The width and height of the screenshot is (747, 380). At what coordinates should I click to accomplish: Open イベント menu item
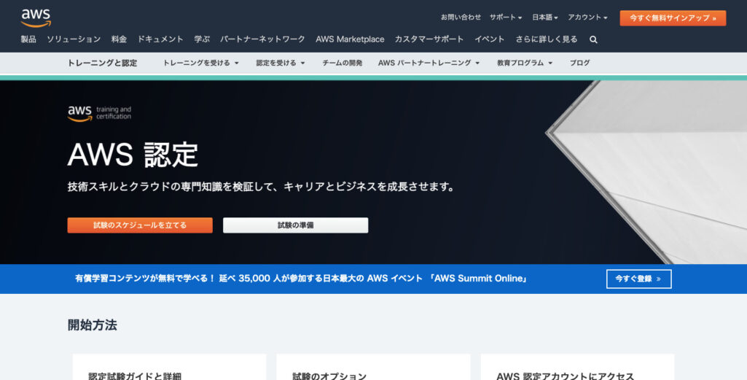click(489, 39)
